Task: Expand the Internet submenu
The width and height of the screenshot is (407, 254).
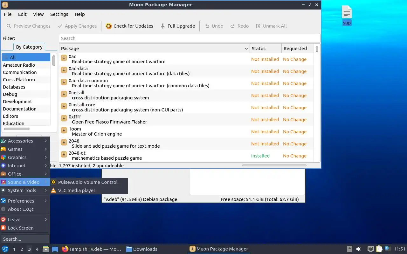Action: (x=25, y=166)
